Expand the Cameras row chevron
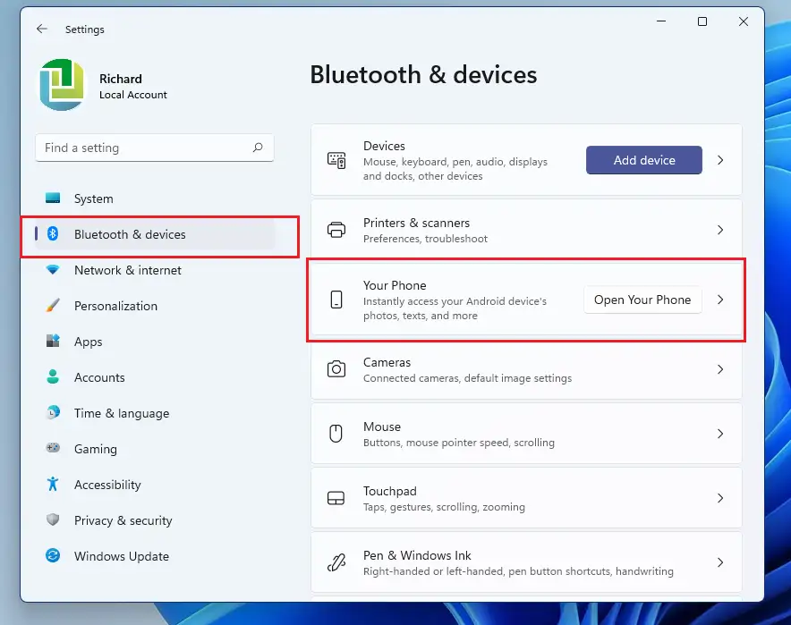 (x=720, y=369)
